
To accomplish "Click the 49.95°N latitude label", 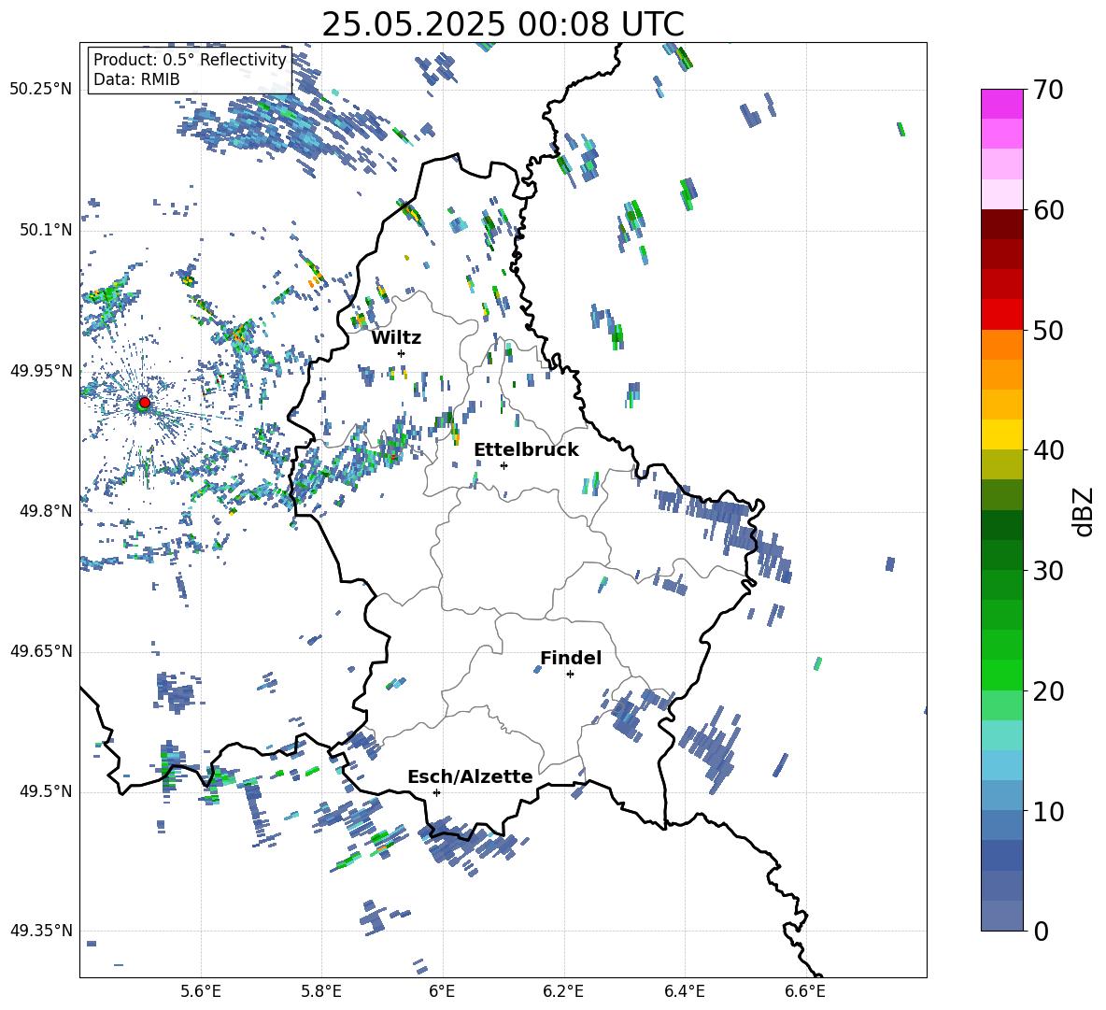I will [x=41, y=371].
